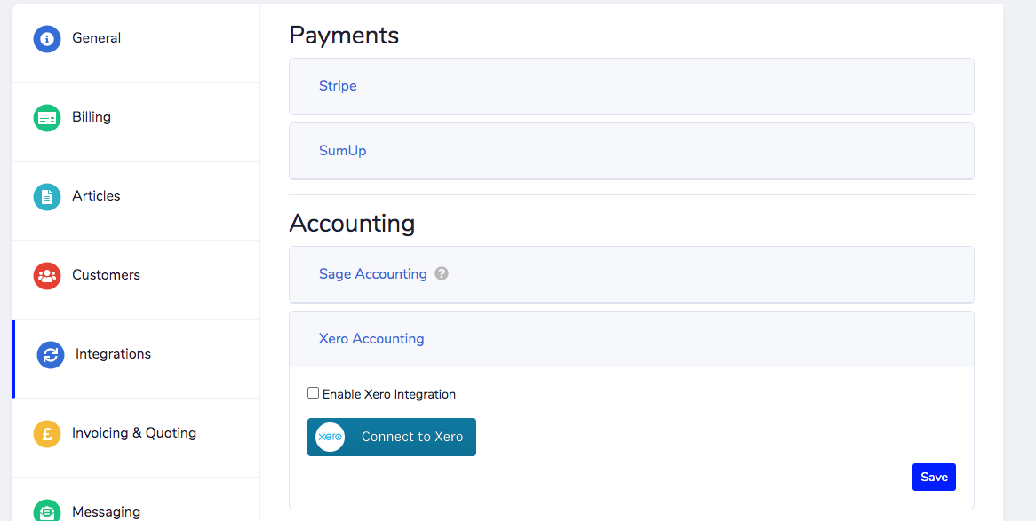Collapse the Xero Accounting panel

pos(632,339)
